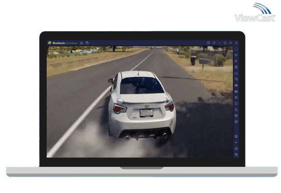Viewport: 281px width, 193px height.
Task: Close the BlueStacks window
Action: click(231, 43)
